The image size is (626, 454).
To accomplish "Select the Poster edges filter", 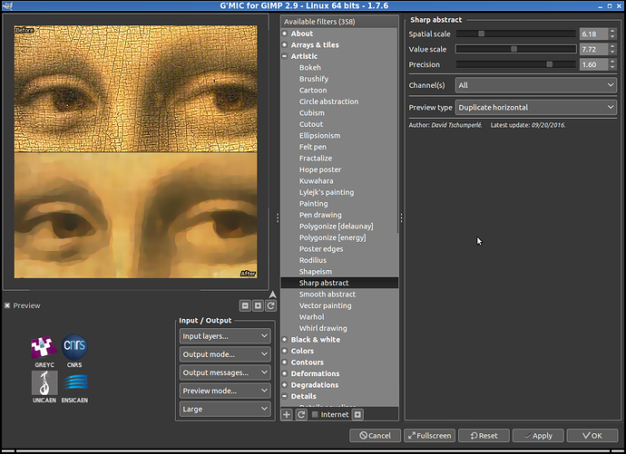I will 321,248.
